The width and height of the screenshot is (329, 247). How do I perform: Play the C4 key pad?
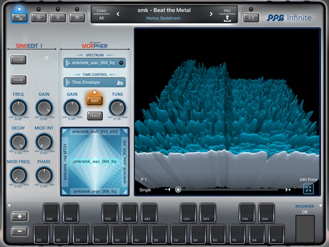pyautogui.click(x=179, y=234)
